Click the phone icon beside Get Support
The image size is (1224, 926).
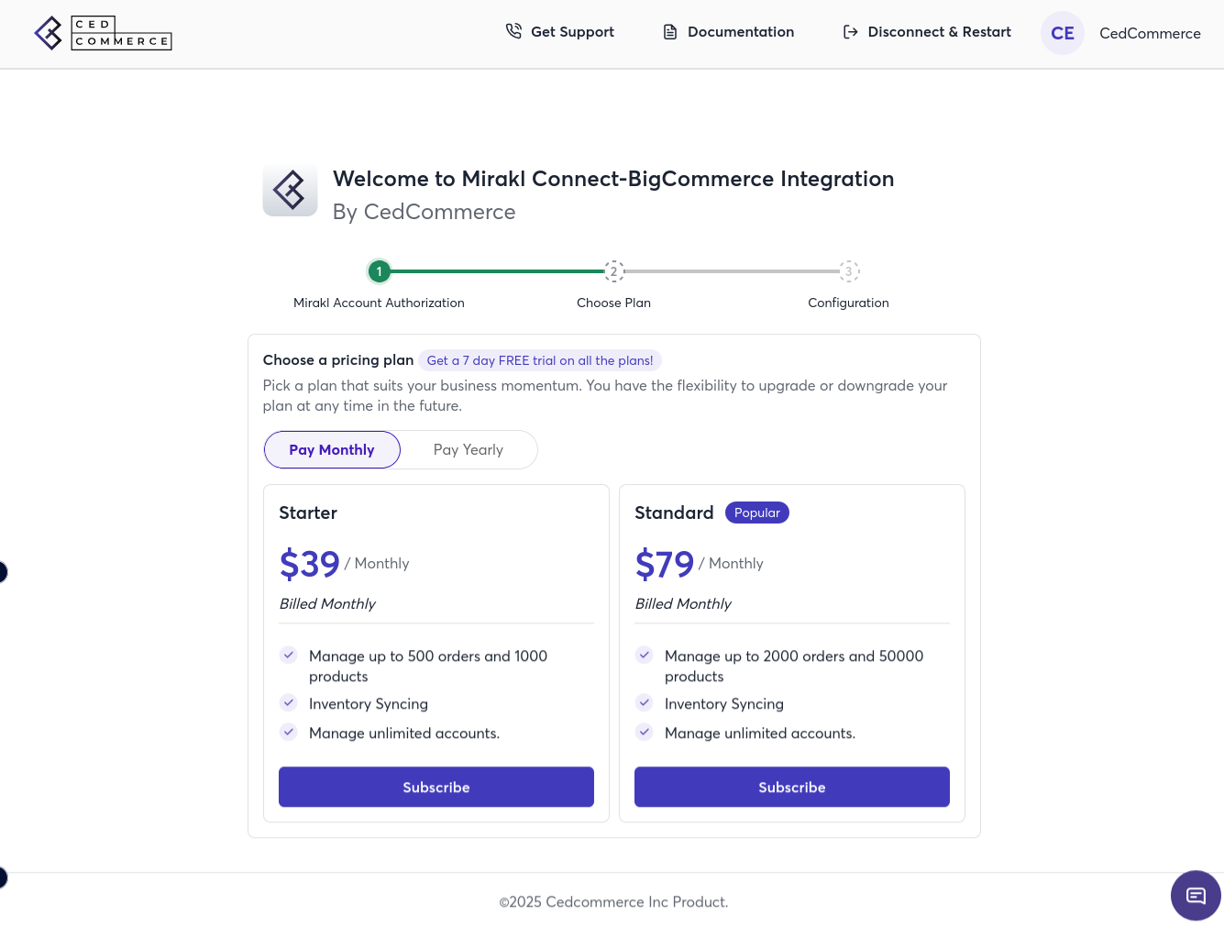(513, 31)
